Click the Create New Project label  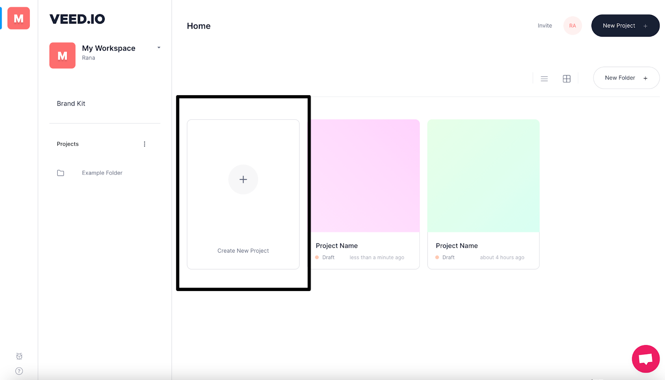point(243,251)
